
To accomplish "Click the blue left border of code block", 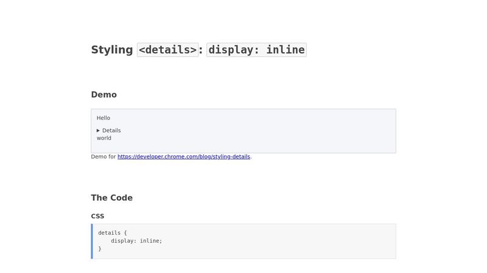I will (x=92, y=241).
